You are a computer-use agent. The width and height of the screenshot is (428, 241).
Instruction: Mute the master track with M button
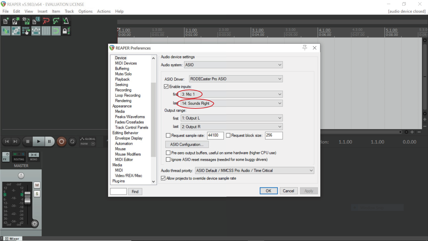click(37, 185)
